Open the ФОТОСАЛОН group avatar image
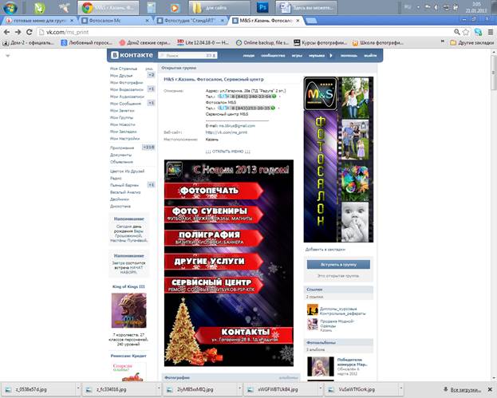Viewport: 497px width, 398px height. 338,160
